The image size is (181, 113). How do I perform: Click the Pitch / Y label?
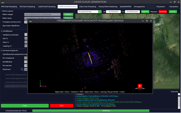pos(6,42)
